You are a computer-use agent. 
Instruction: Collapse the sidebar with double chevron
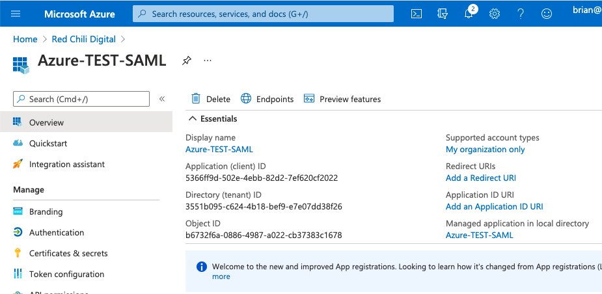coord(162,99)
